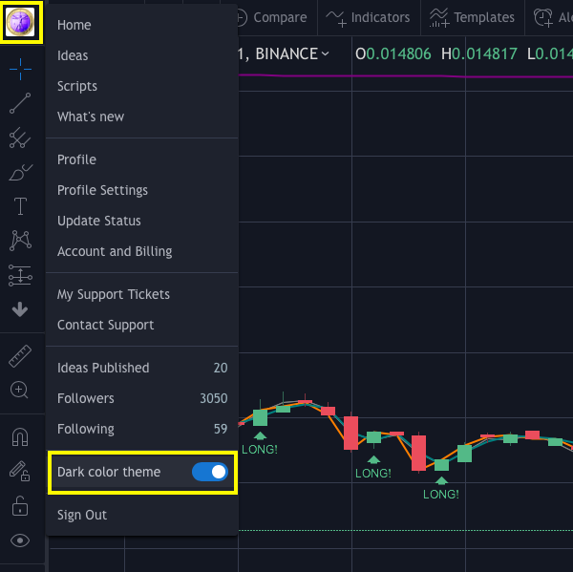Toggle magnet snapping mode

click(x=20, y=436)
